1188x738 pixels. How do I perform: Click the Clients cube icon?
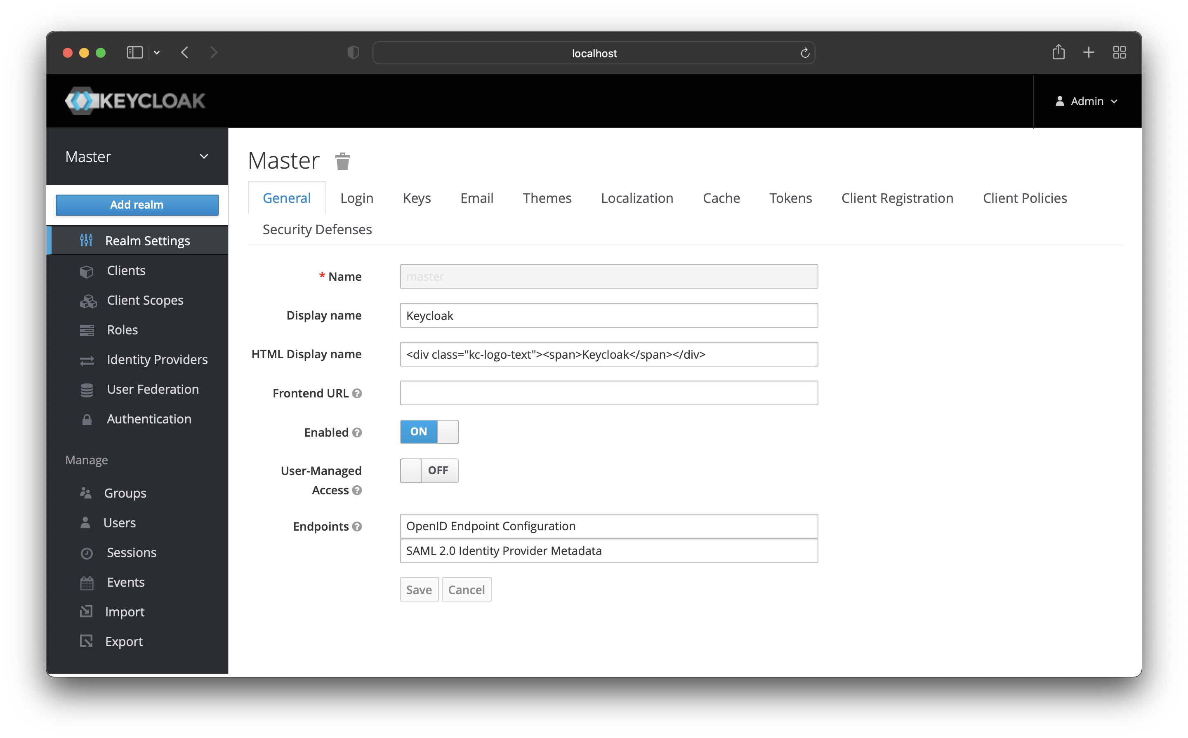[87, 270]
